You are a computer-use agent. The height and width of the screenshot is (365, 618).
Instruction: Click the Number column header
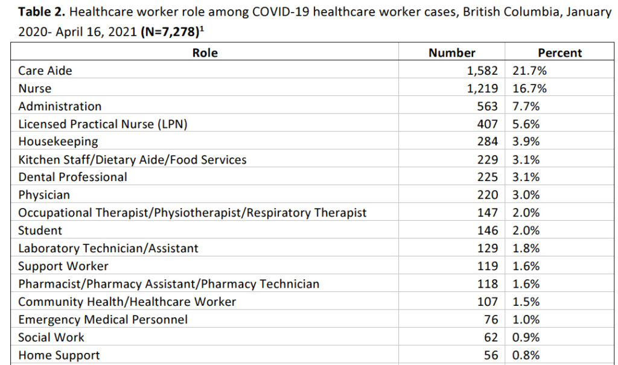pos(451,53)
